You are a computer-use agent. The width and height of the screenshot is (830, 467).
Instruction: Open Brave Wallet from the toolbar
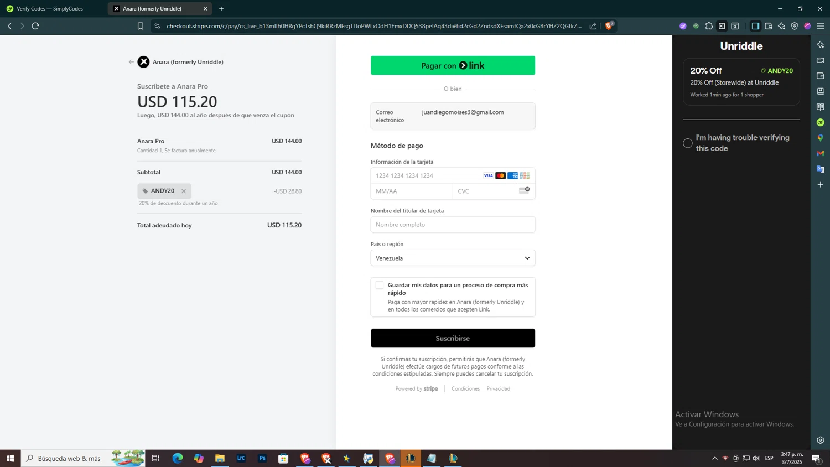coord(769,26)
